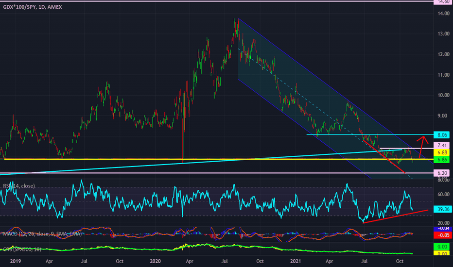Select the CRS (SPX500, 10) indicator label
Viewport: 453px width, 267px height.
point(22,249)
